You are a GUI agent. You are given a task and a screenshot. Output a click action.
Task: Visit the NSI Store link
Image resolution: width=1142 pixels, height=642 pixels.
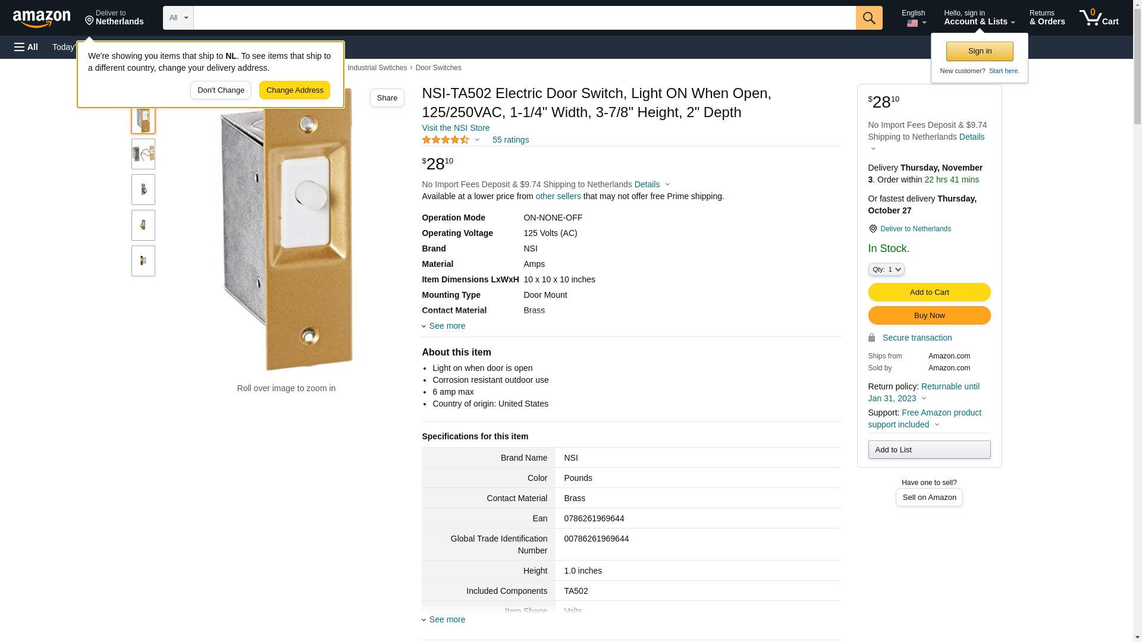point(456,128)
